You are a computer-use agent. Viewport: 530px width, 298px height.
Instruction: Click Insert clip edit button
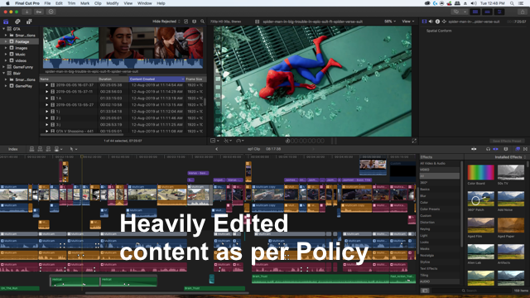(40, 149)
